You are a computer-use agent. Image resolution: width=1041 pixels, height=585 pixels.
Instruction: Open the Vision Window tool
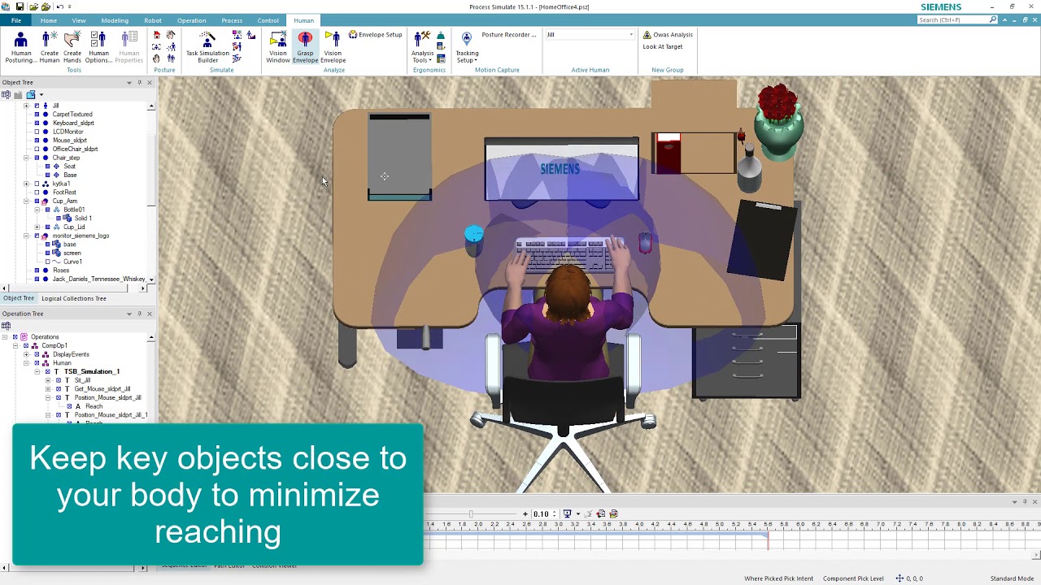click(x=278, y=47)
